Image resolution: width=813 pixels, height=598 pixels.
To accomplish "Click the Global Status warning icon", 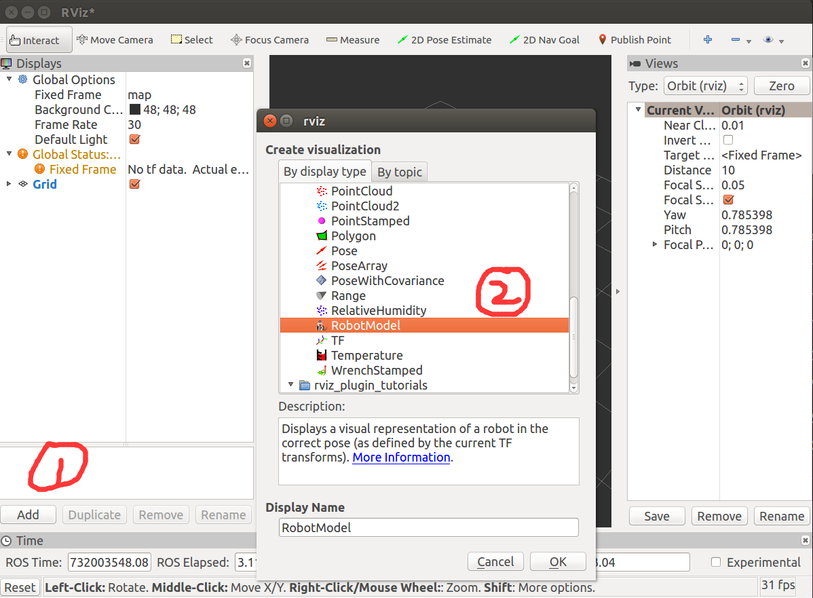I will click(x=23, y=154).
